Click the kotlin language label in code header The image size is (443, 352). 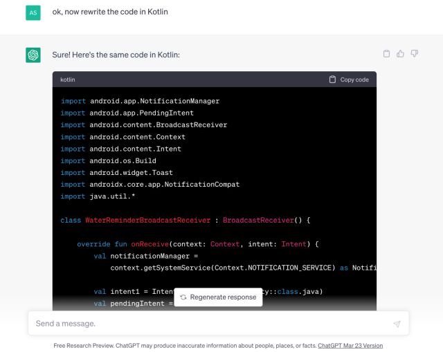(68, 80)
